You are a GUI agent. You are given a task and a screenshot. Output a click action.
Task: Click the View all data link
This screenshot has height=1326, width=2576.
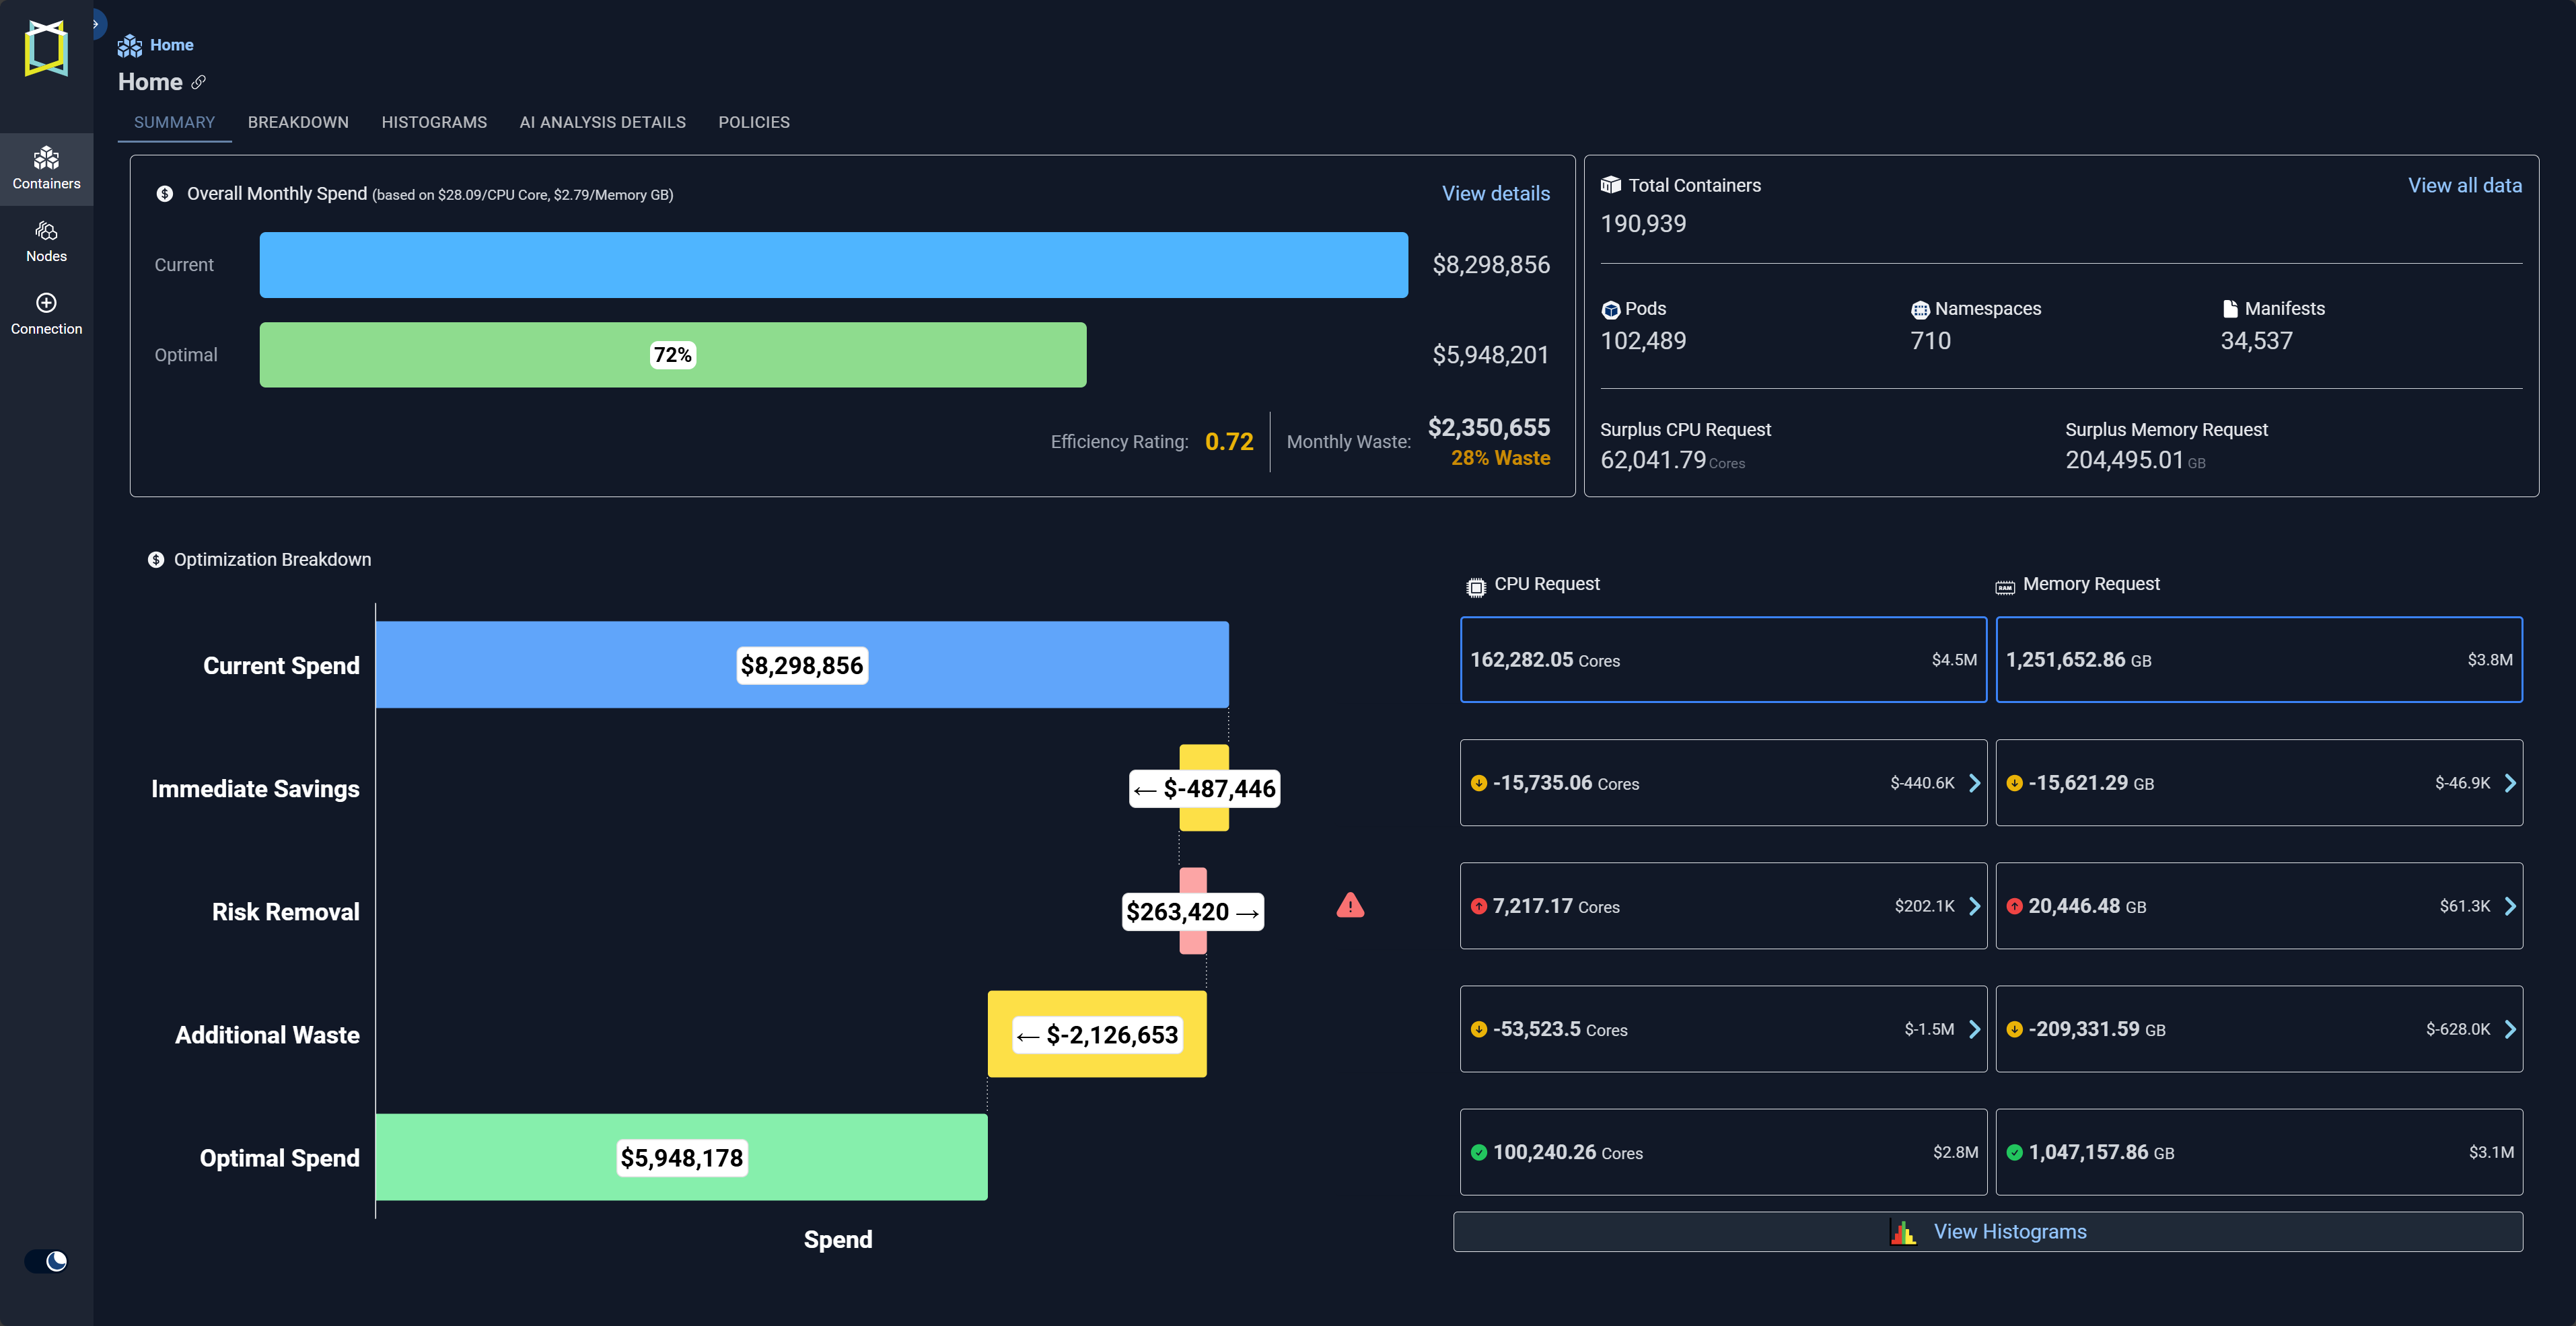(x=2464, y=186)
